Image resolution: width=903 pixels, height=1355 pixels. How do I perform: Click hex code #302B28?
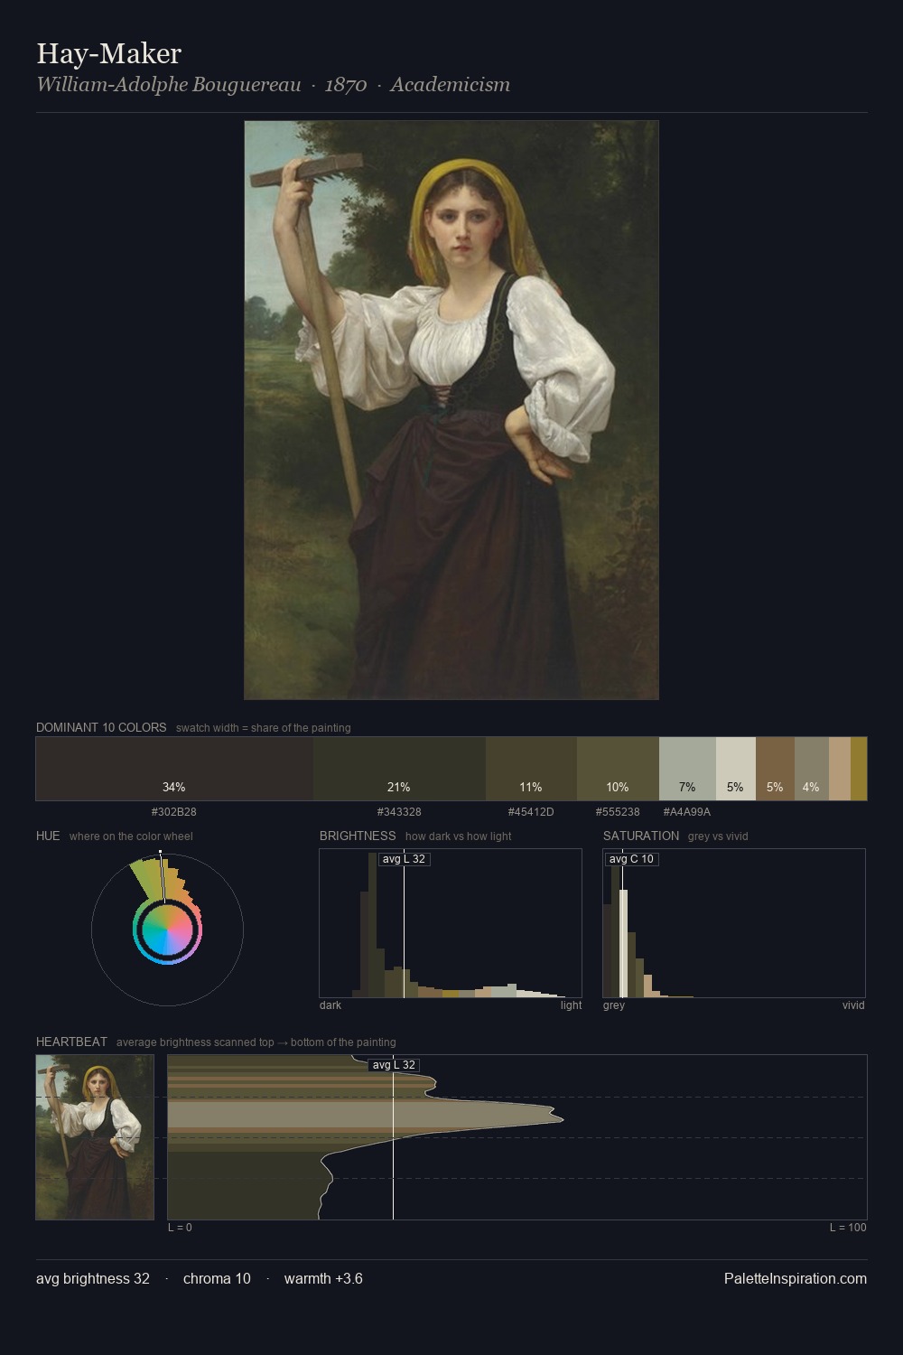[174, 811]
